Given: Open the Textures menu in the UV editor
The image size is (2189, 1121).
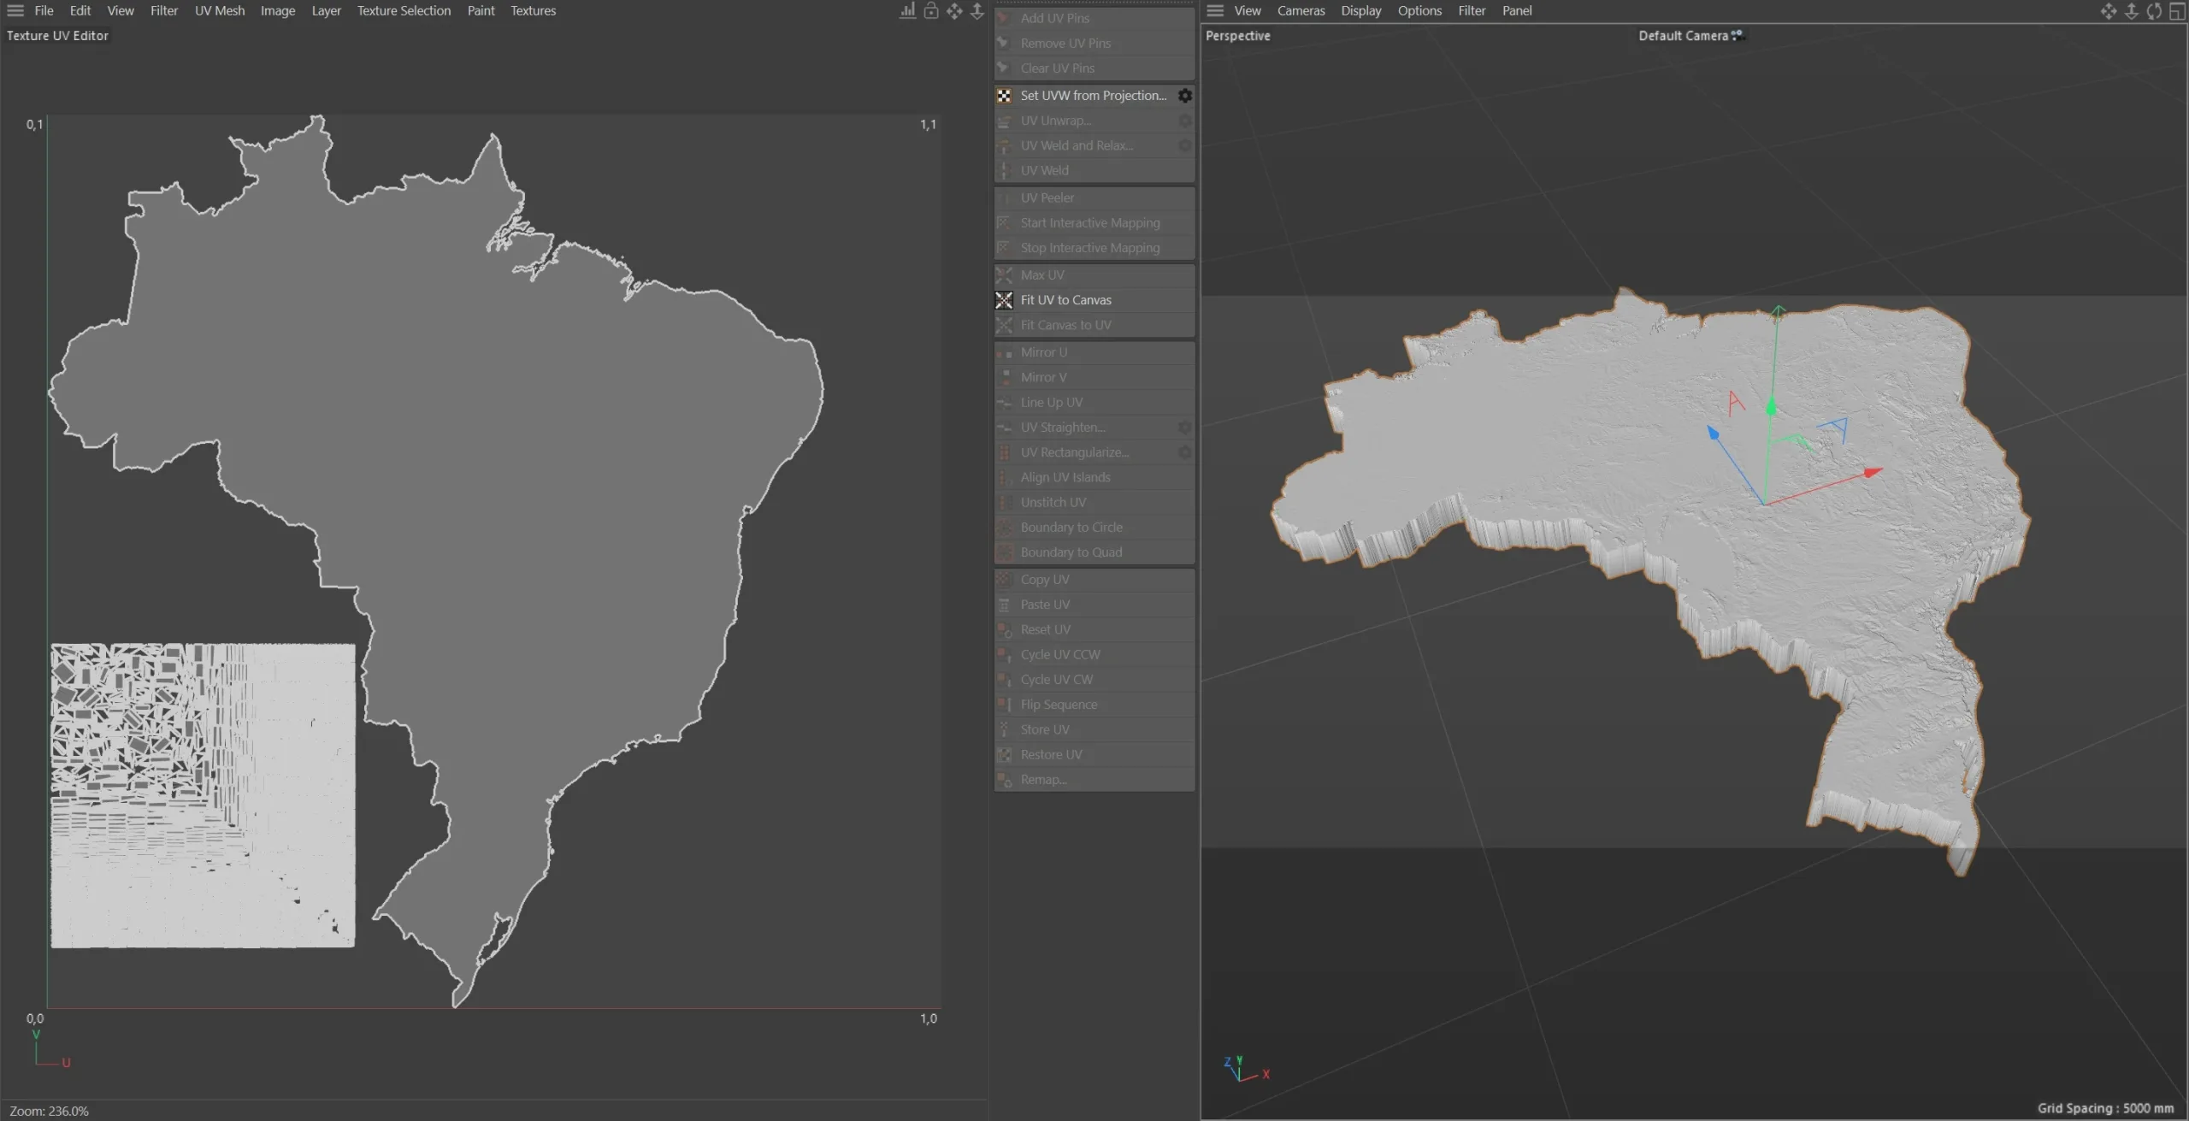Looking at the screenshot, I should click(532, 10).
